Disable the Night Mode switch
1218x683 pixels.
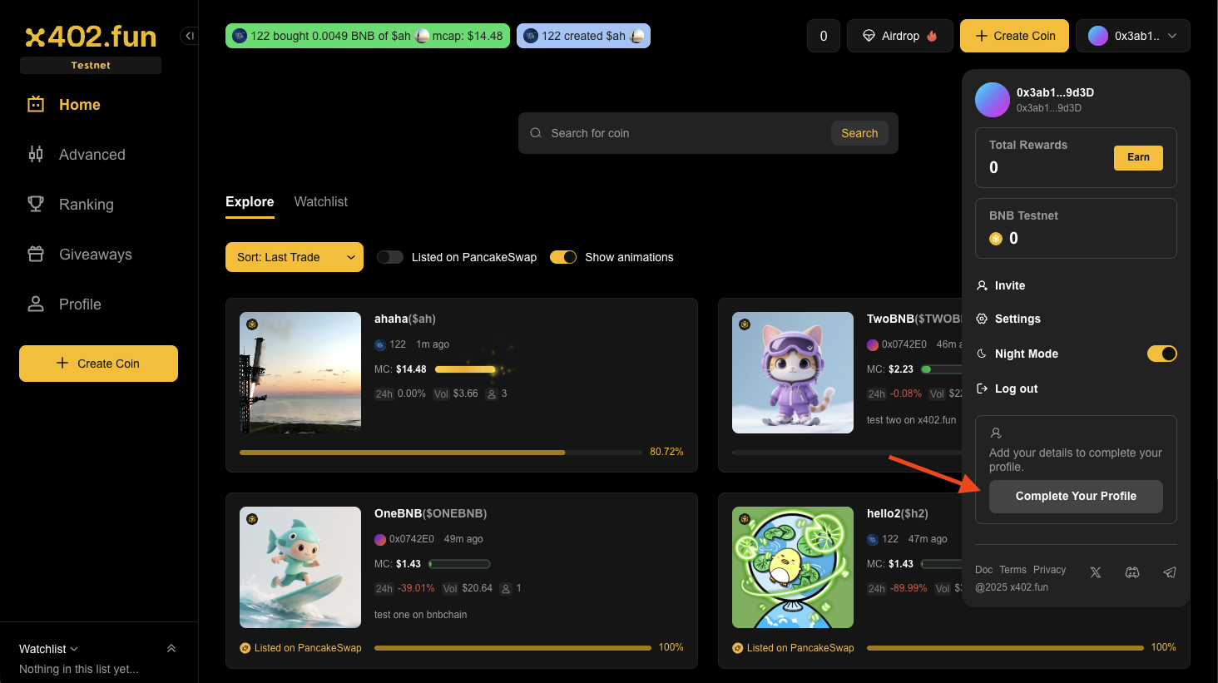click(x=1161, y=354)
